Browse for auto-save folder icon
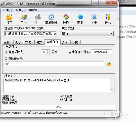The image size is (136, 123). (x=109, y=64)
